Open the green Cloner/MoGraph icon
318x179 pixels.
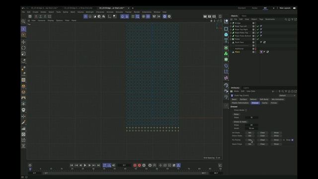pyautogui.click(x=226, y=54)
